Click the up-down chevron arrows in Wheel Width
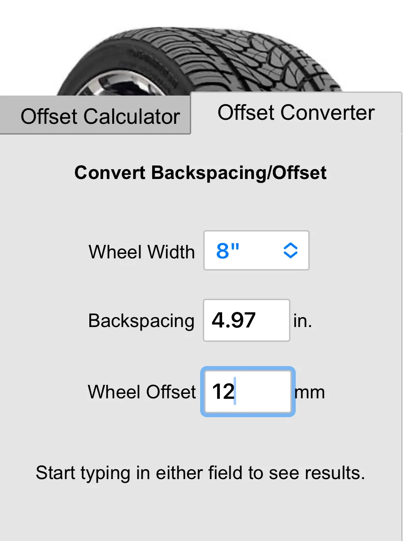The height and width of the screenshot is (541, 403). point(291,250)
